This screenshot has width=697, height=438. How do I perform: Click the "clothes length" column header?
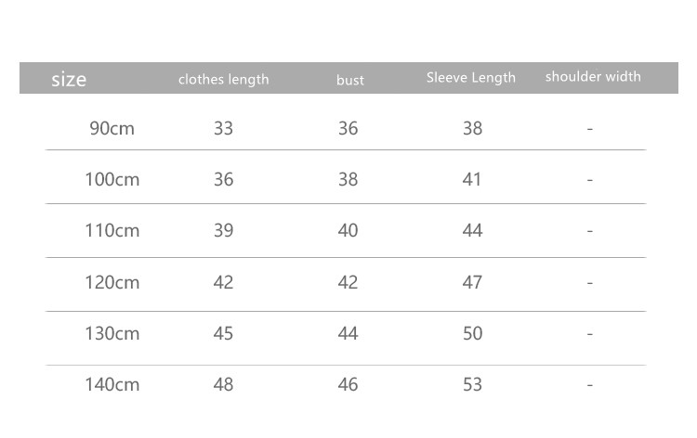[223, 80]
